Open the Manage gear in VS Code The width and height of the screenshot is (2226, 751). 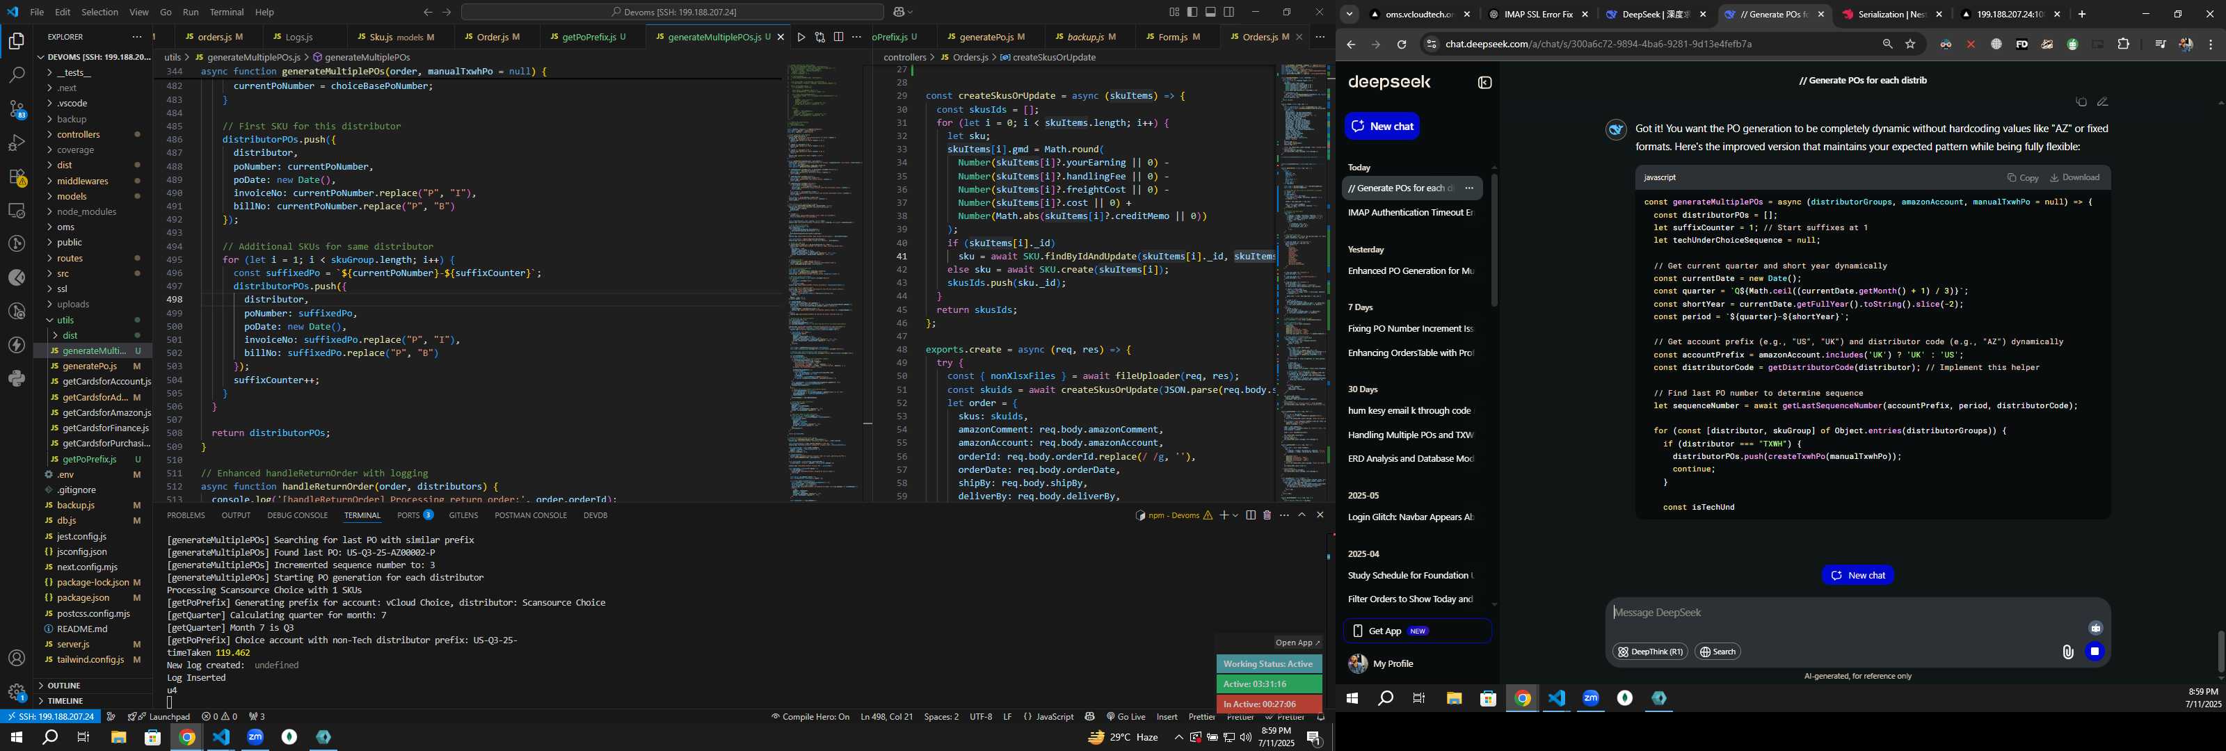tap(17, 692)
